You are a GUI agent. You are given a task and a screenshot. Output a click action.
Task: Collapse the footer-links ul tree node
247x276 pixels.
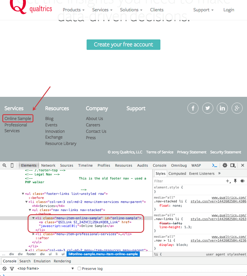pos(23,194)
